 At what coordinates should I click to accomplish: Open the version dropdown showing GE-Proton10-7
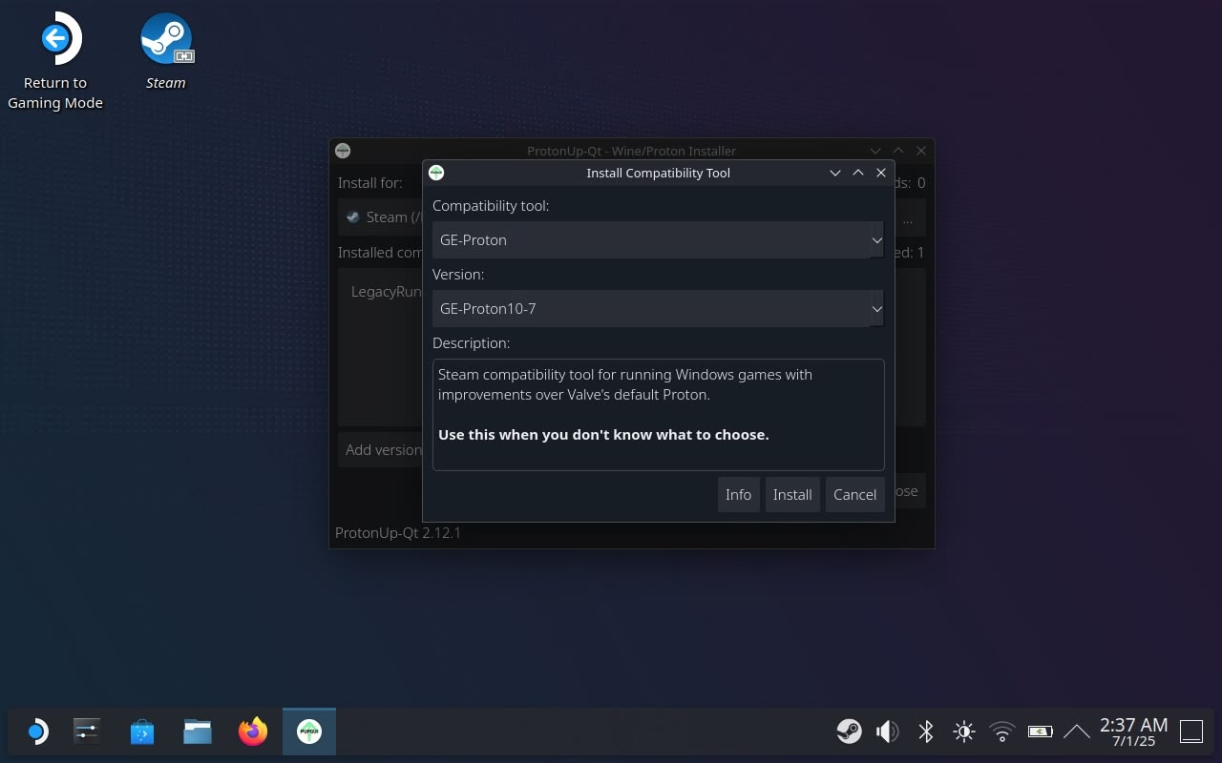658,309
